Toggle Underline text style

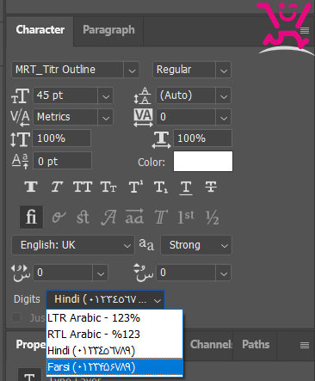tap(186, 187)
